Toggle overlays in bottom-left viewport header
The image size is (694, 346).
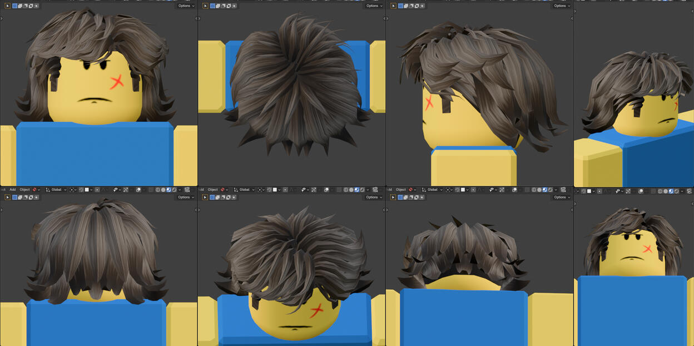tap(138, 190)
